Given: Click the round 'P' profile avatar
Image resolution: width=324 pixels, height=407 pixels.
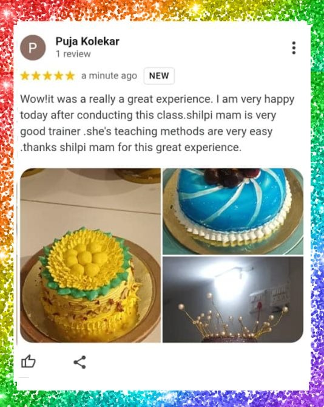Looking at the screenshot, I should 33,48.
